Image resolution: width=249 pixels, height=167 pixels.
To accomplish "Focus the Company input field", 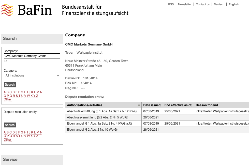I will coord(32,56).
